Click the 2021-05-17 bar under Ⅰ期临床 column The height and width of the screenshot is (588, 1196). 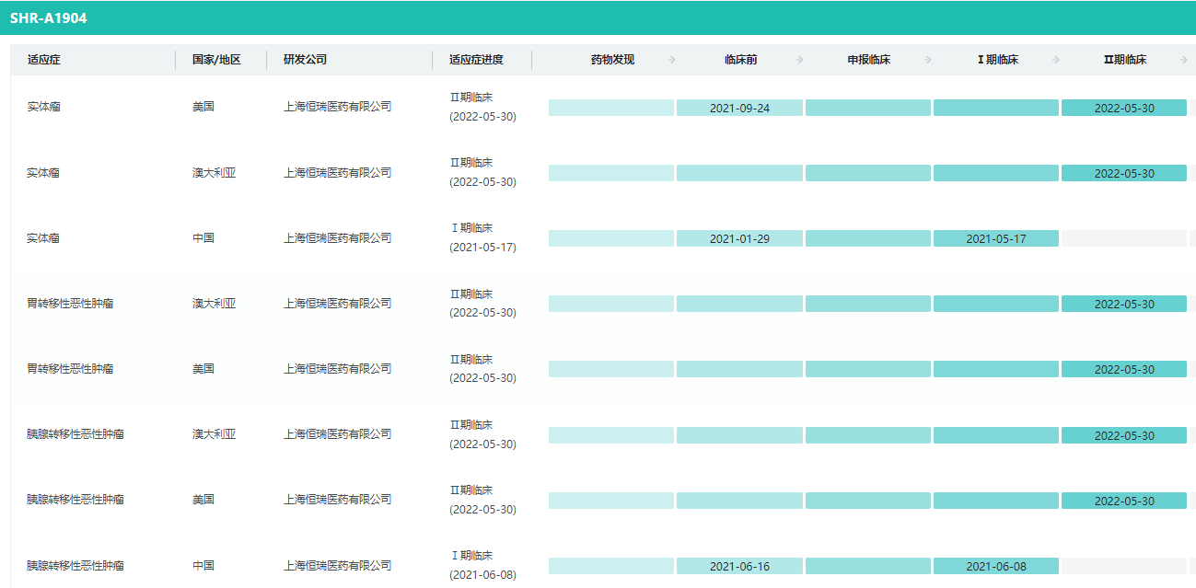tap(995, 238)
